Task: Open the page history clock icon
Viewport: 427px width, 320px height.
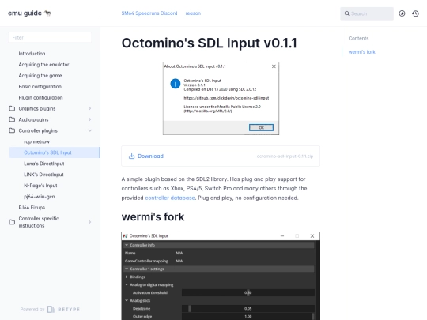Action: pos(415,13)
